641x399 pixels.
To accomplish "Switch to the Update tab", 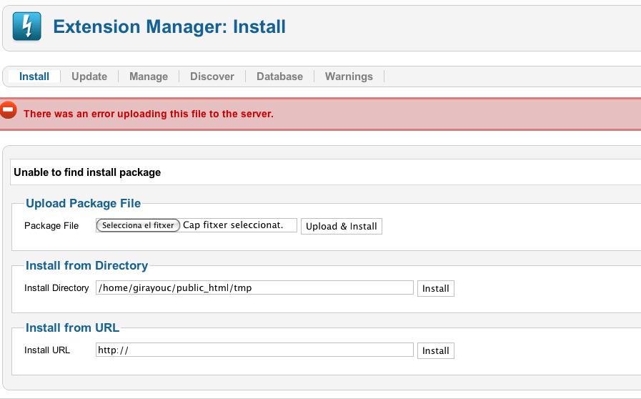I will click(89, 77).
